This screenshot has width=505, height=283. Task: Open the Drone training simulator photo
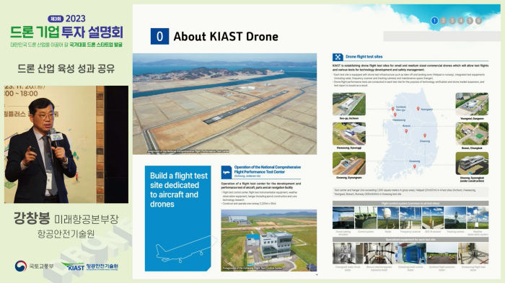(x=343, y=217)
